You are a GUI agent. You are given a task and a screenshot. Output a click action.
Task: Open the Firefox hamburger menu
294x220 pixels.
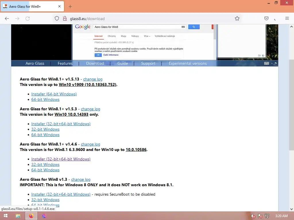pos(287,18)
